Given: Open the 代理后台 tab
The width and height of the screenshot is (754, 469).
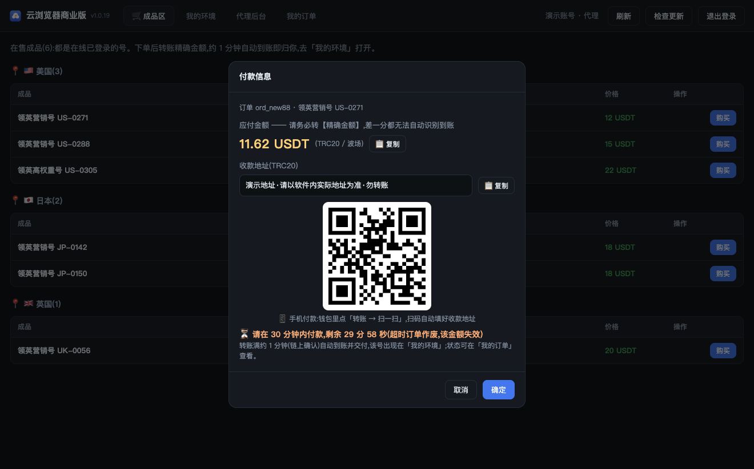Looking at the screenshot, I should click(x=251, y=16).
